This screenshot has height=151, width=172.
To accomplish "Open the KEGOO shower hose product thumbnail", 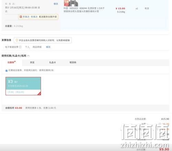I will click(x=71, y=3).
